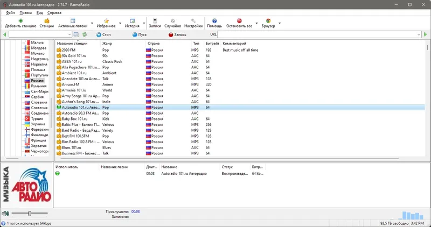The width and height of the screenshot is (431, 227).
Task: Click the info icon in status bar
Action: 3,223
